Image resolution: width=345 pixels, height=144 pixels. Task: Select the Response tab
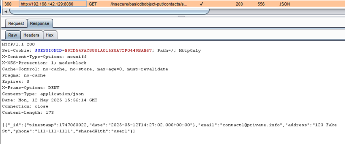(x=40, y=23)
